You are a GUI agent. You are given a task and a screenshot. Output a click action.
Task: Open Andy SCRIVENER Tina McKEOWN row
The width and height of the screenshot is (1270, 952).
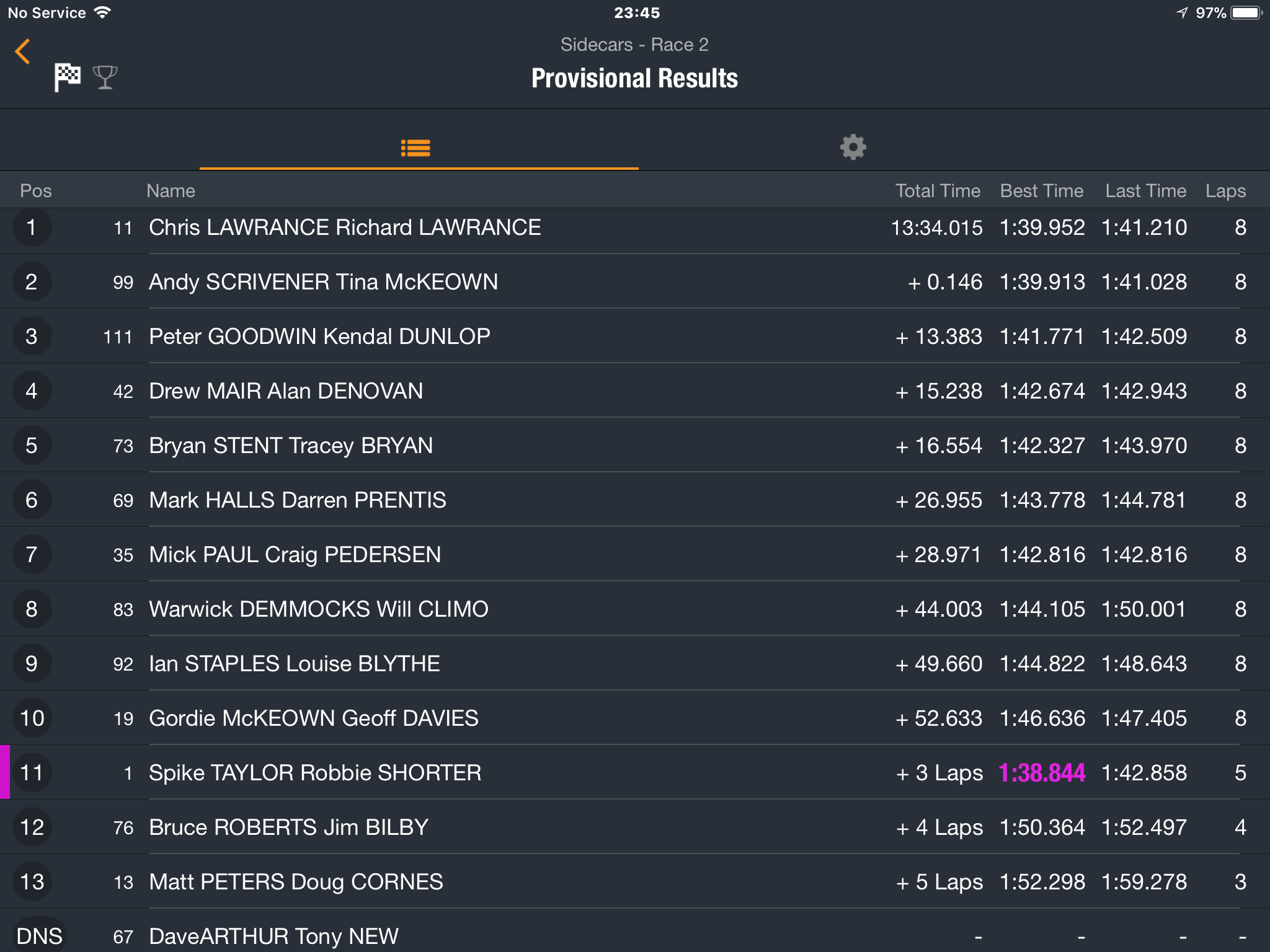coord(635,282)
